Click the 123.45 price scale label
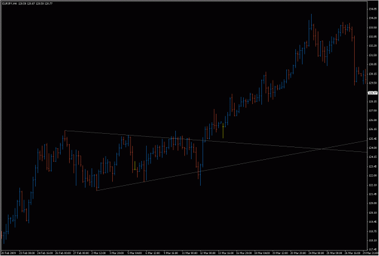379x256 pixels. tap(372, 166)
